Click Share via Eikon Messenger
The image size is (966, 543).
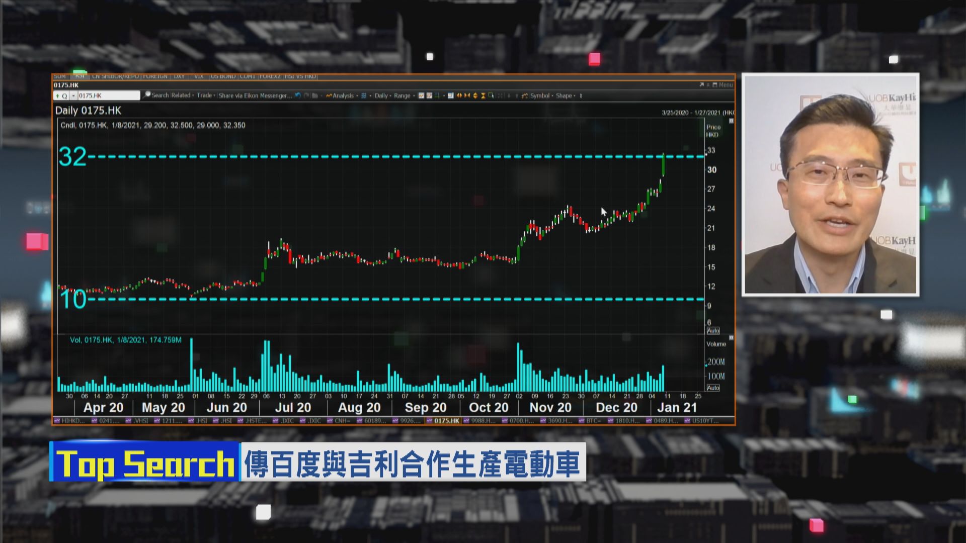[x=255, y=96]
